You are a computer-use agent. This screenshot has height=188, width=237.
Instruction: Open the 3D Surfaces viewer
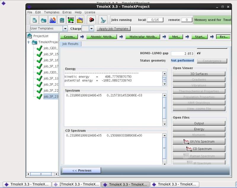199,74
